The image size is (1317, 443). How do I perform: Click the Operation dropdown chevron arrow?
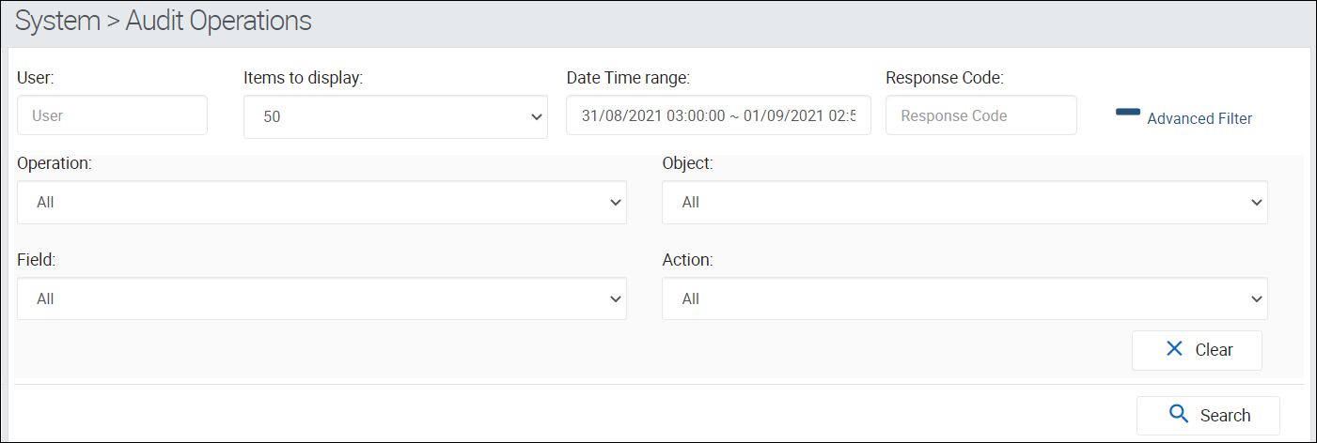(616, 202)
